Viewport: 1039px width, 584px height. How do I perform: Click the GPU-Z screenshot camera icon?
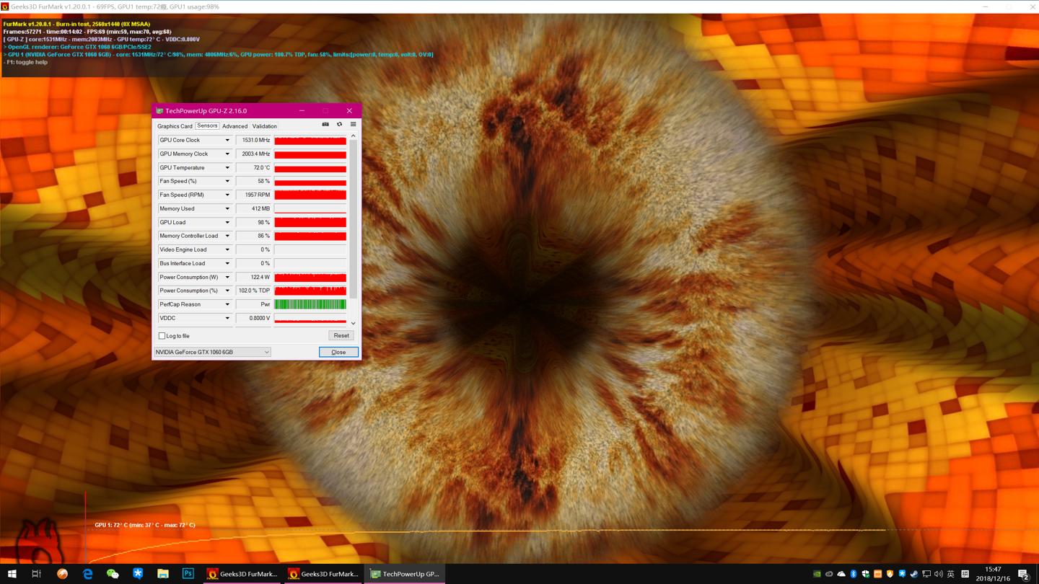pyautogui.click(x=325, y=125)
